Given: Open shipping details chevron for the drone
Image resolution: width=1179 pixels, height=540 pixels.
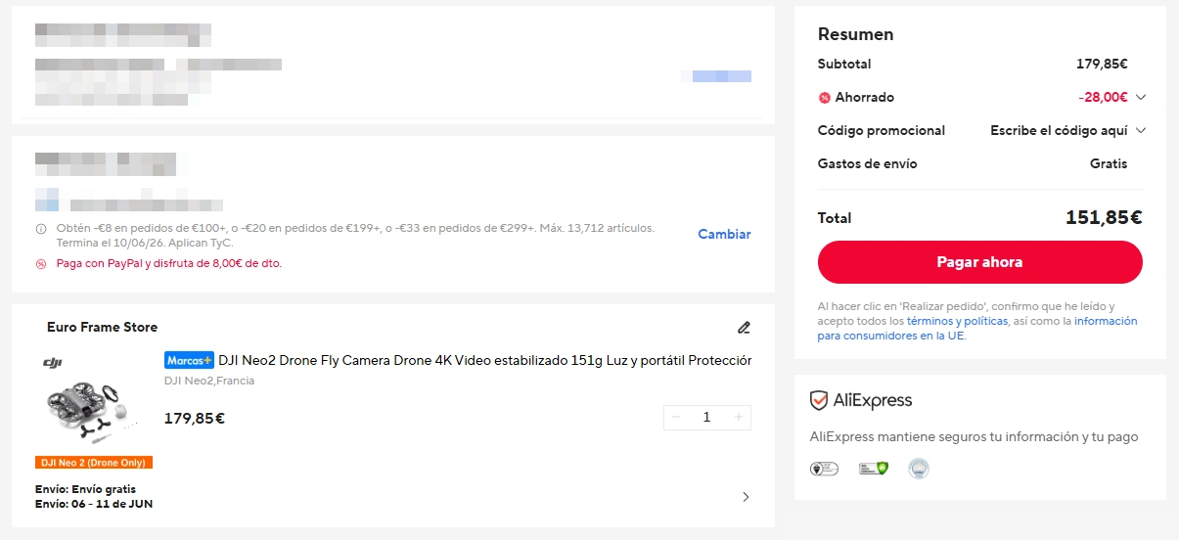Looking at the screenshot, I should click(746, 497).
